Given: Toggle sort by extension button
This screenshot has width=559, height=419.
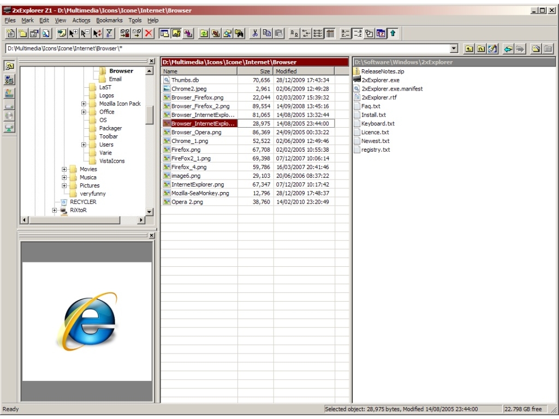Looking at the screenshot, I should point(357,33).
